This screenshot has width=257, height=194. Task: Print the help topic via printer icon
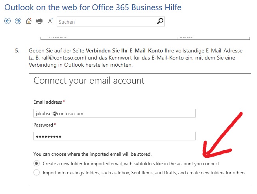(39, 21)
